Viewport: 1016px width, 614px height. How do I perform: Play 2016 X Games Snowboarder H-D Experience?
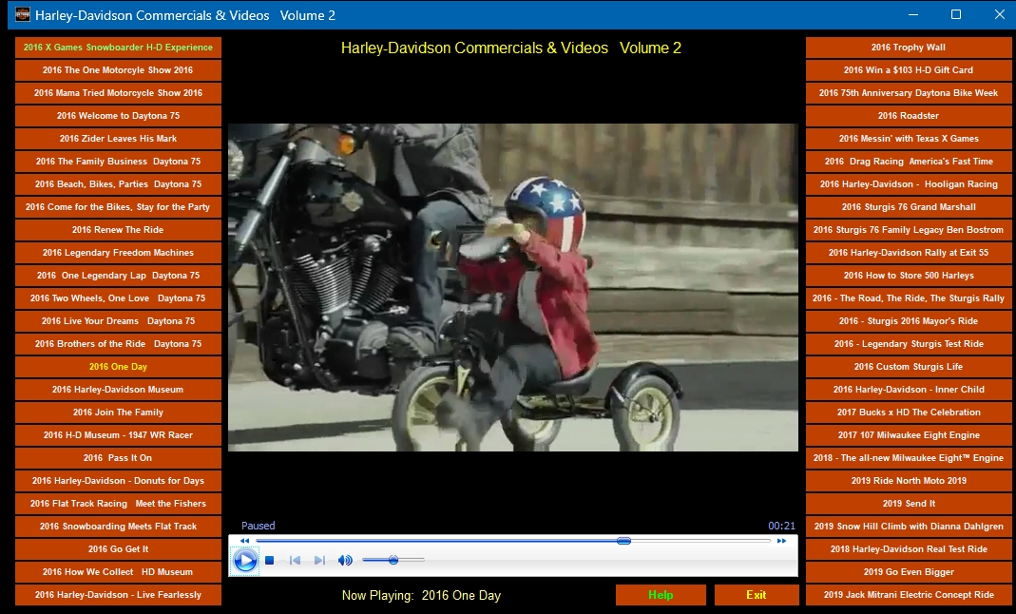tap(118, 48)
